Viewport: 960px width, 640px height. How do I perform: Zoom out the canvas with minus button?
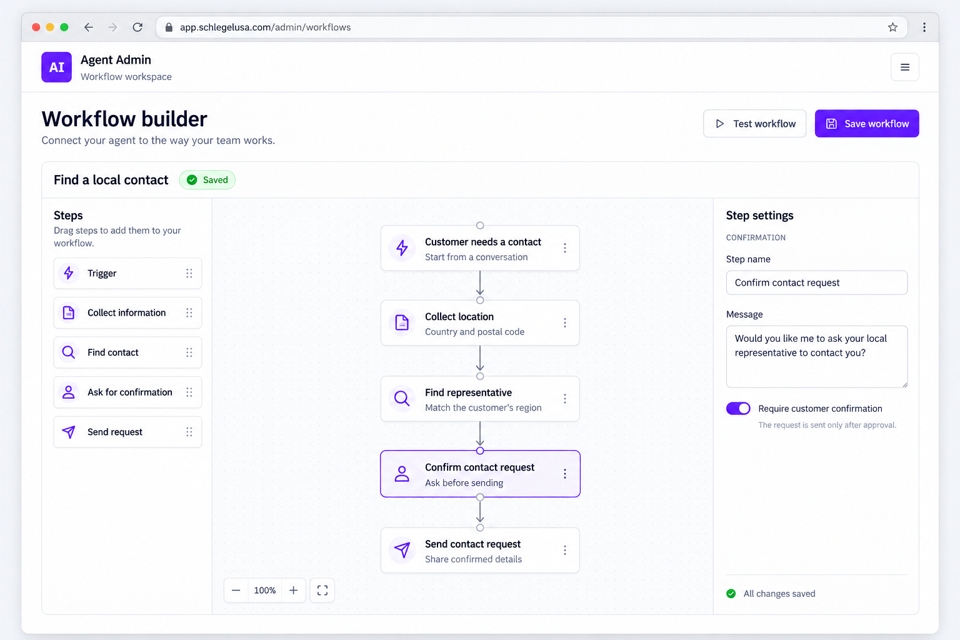[x=236, y=590]
